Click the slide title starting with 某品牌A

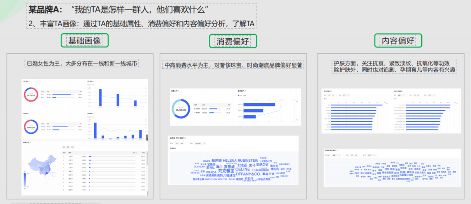pos(119,9)
